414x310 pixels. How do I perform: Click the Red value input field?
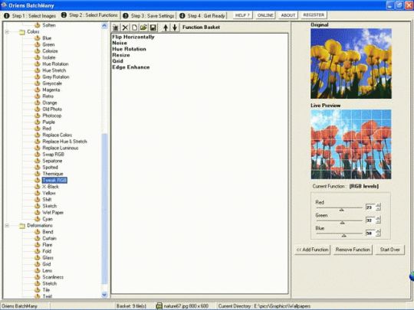click(370, 207)
